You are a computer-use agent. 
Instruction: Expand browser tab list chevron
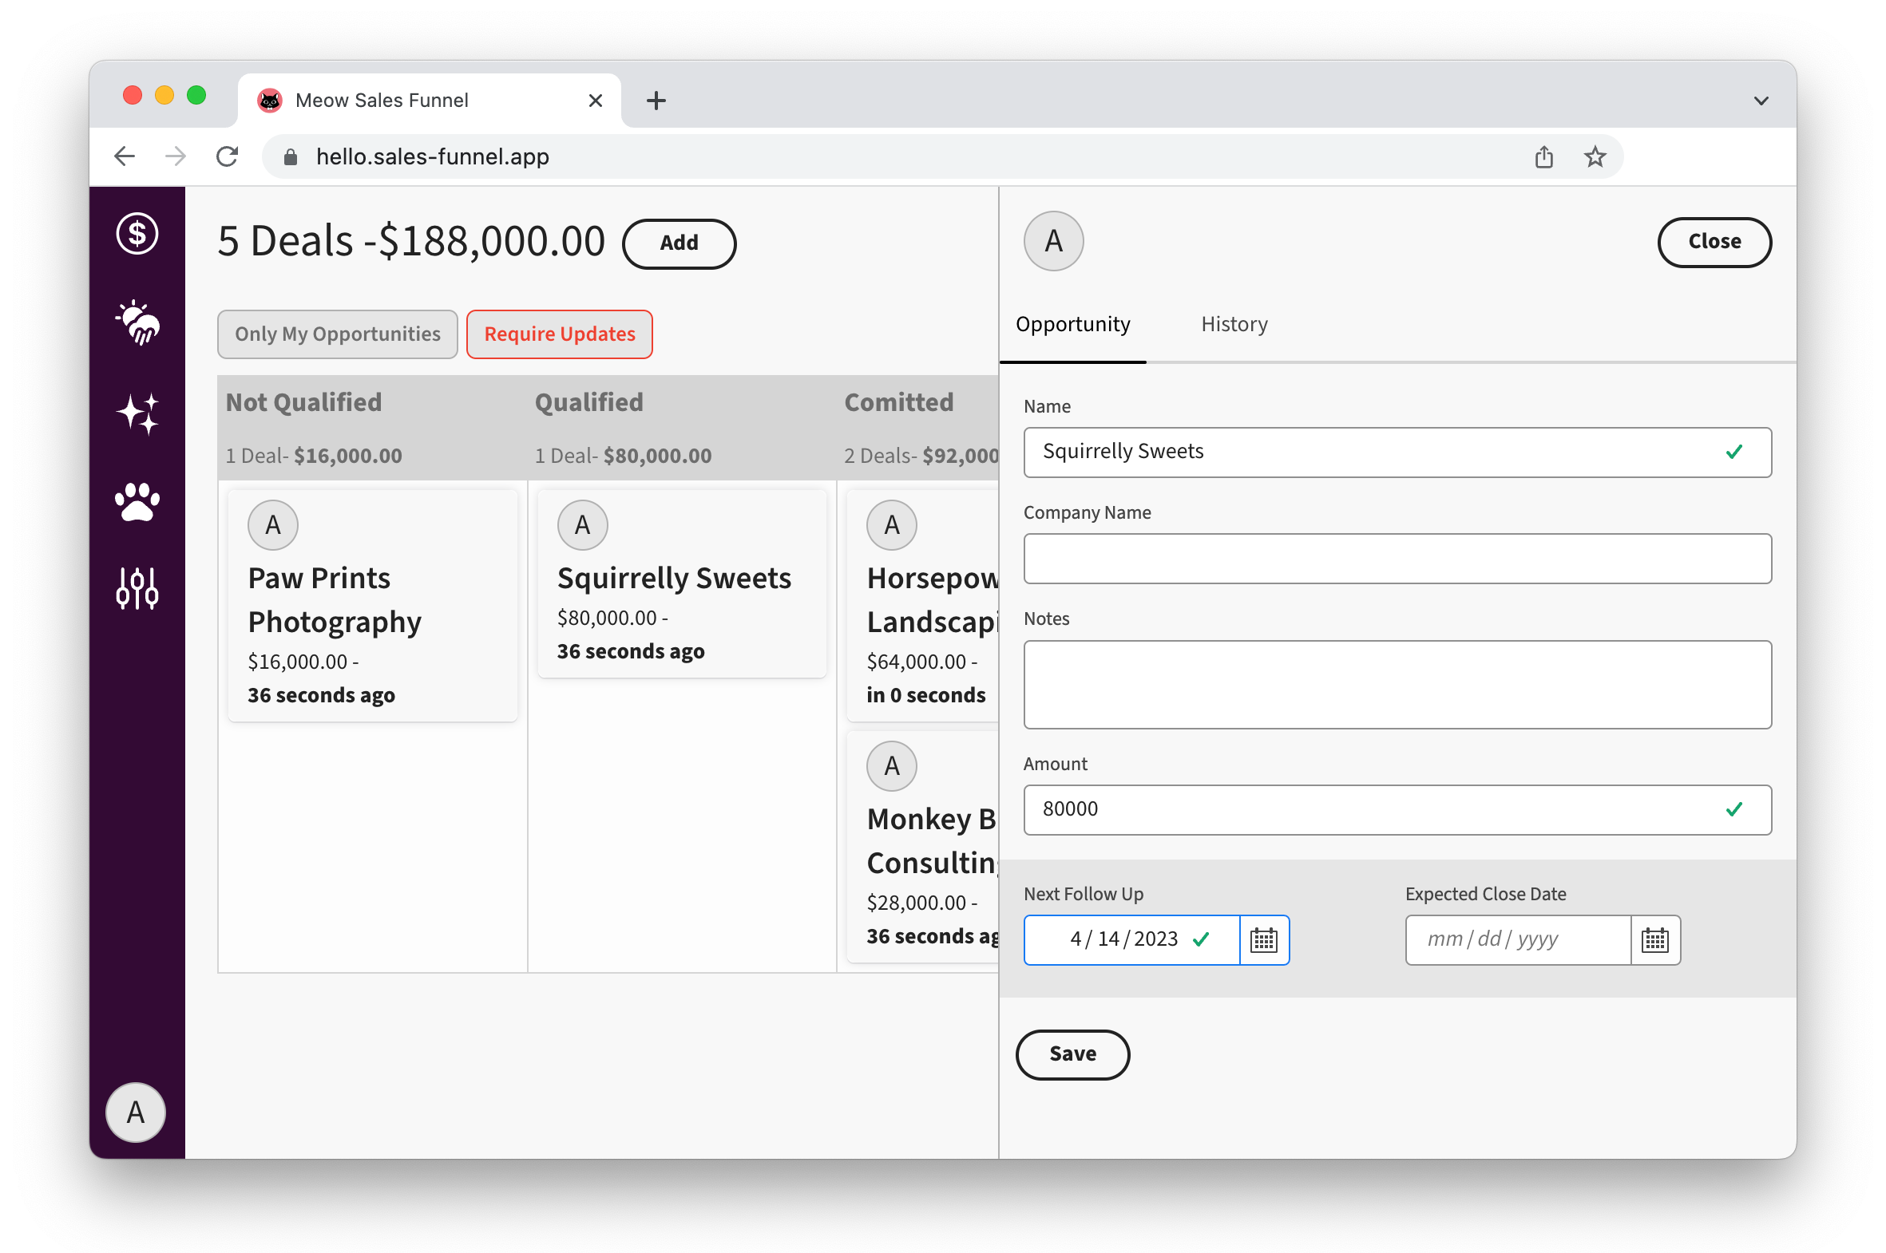point(1761,101)
